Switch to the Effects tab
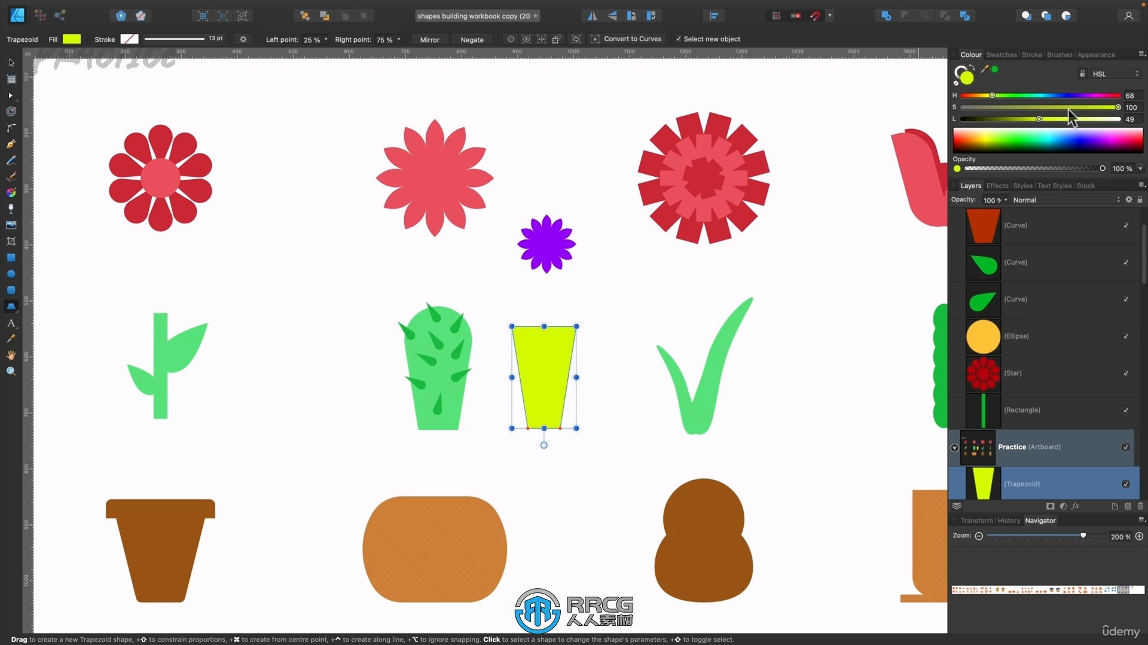The height and width of the screenshot is (645, 1148). pos(997,186)
